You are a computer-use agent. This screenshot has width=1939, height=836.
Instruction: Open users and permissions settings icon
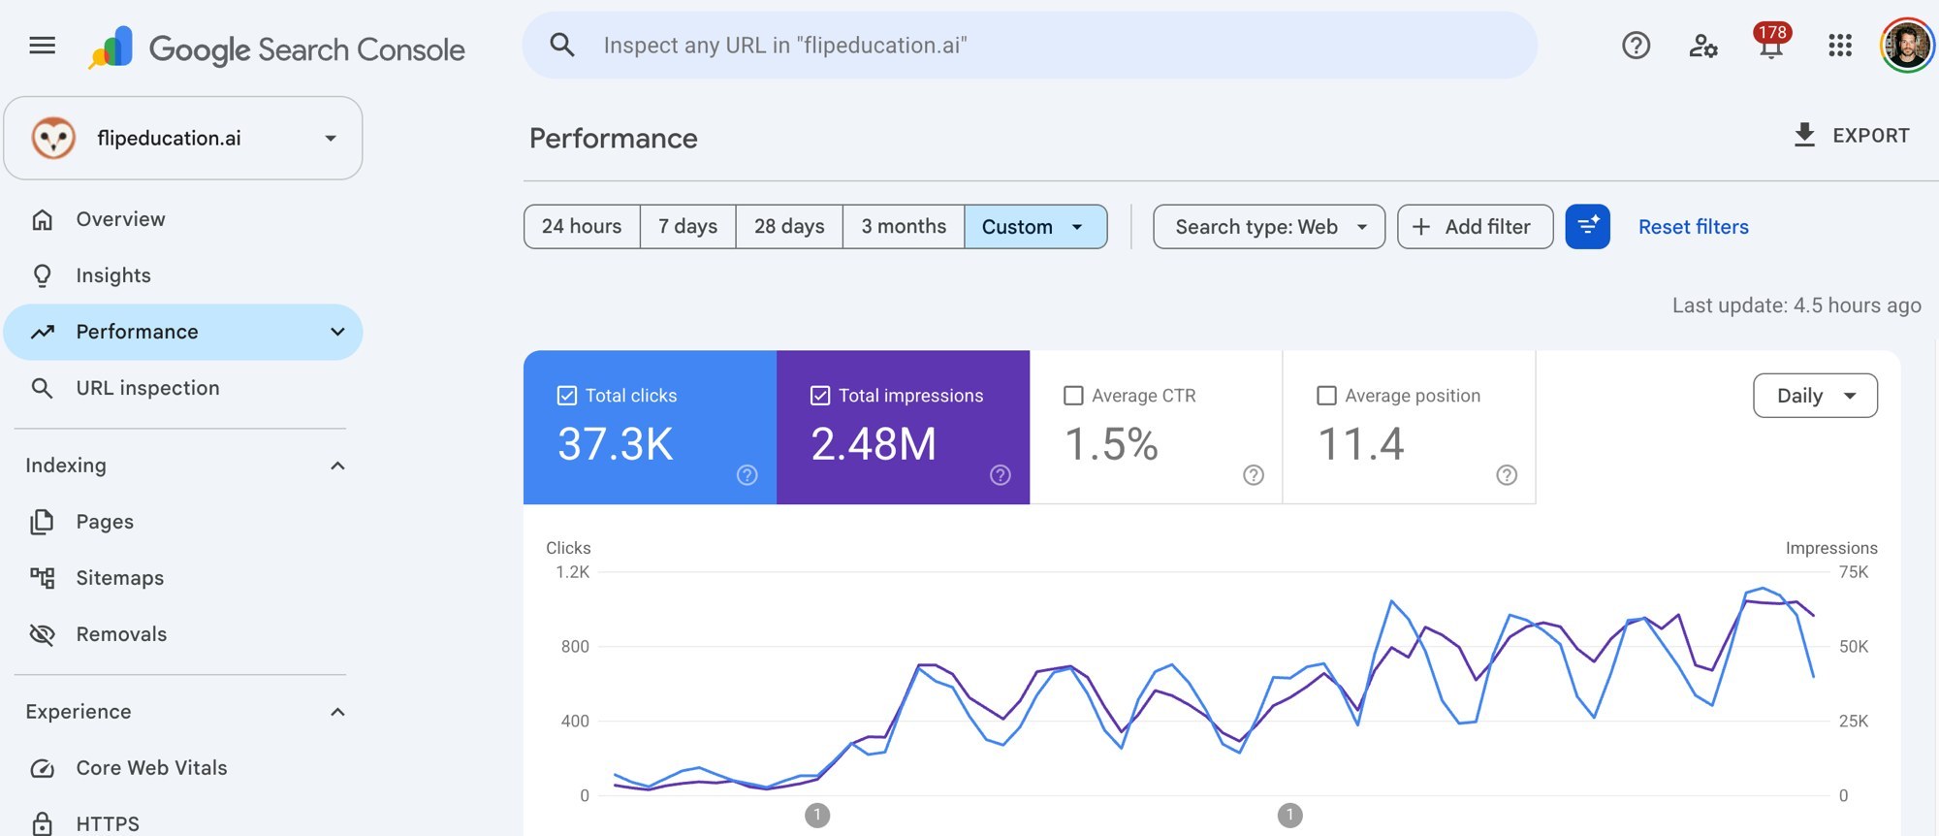(1703, 46)
